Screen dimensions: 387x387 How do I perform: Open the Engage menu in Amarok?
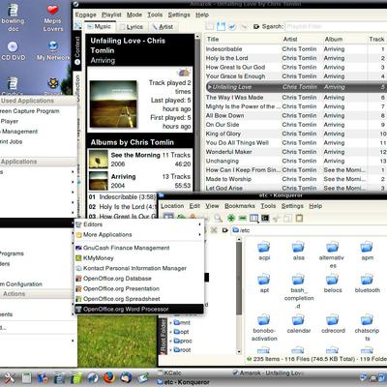pos(85,15)
